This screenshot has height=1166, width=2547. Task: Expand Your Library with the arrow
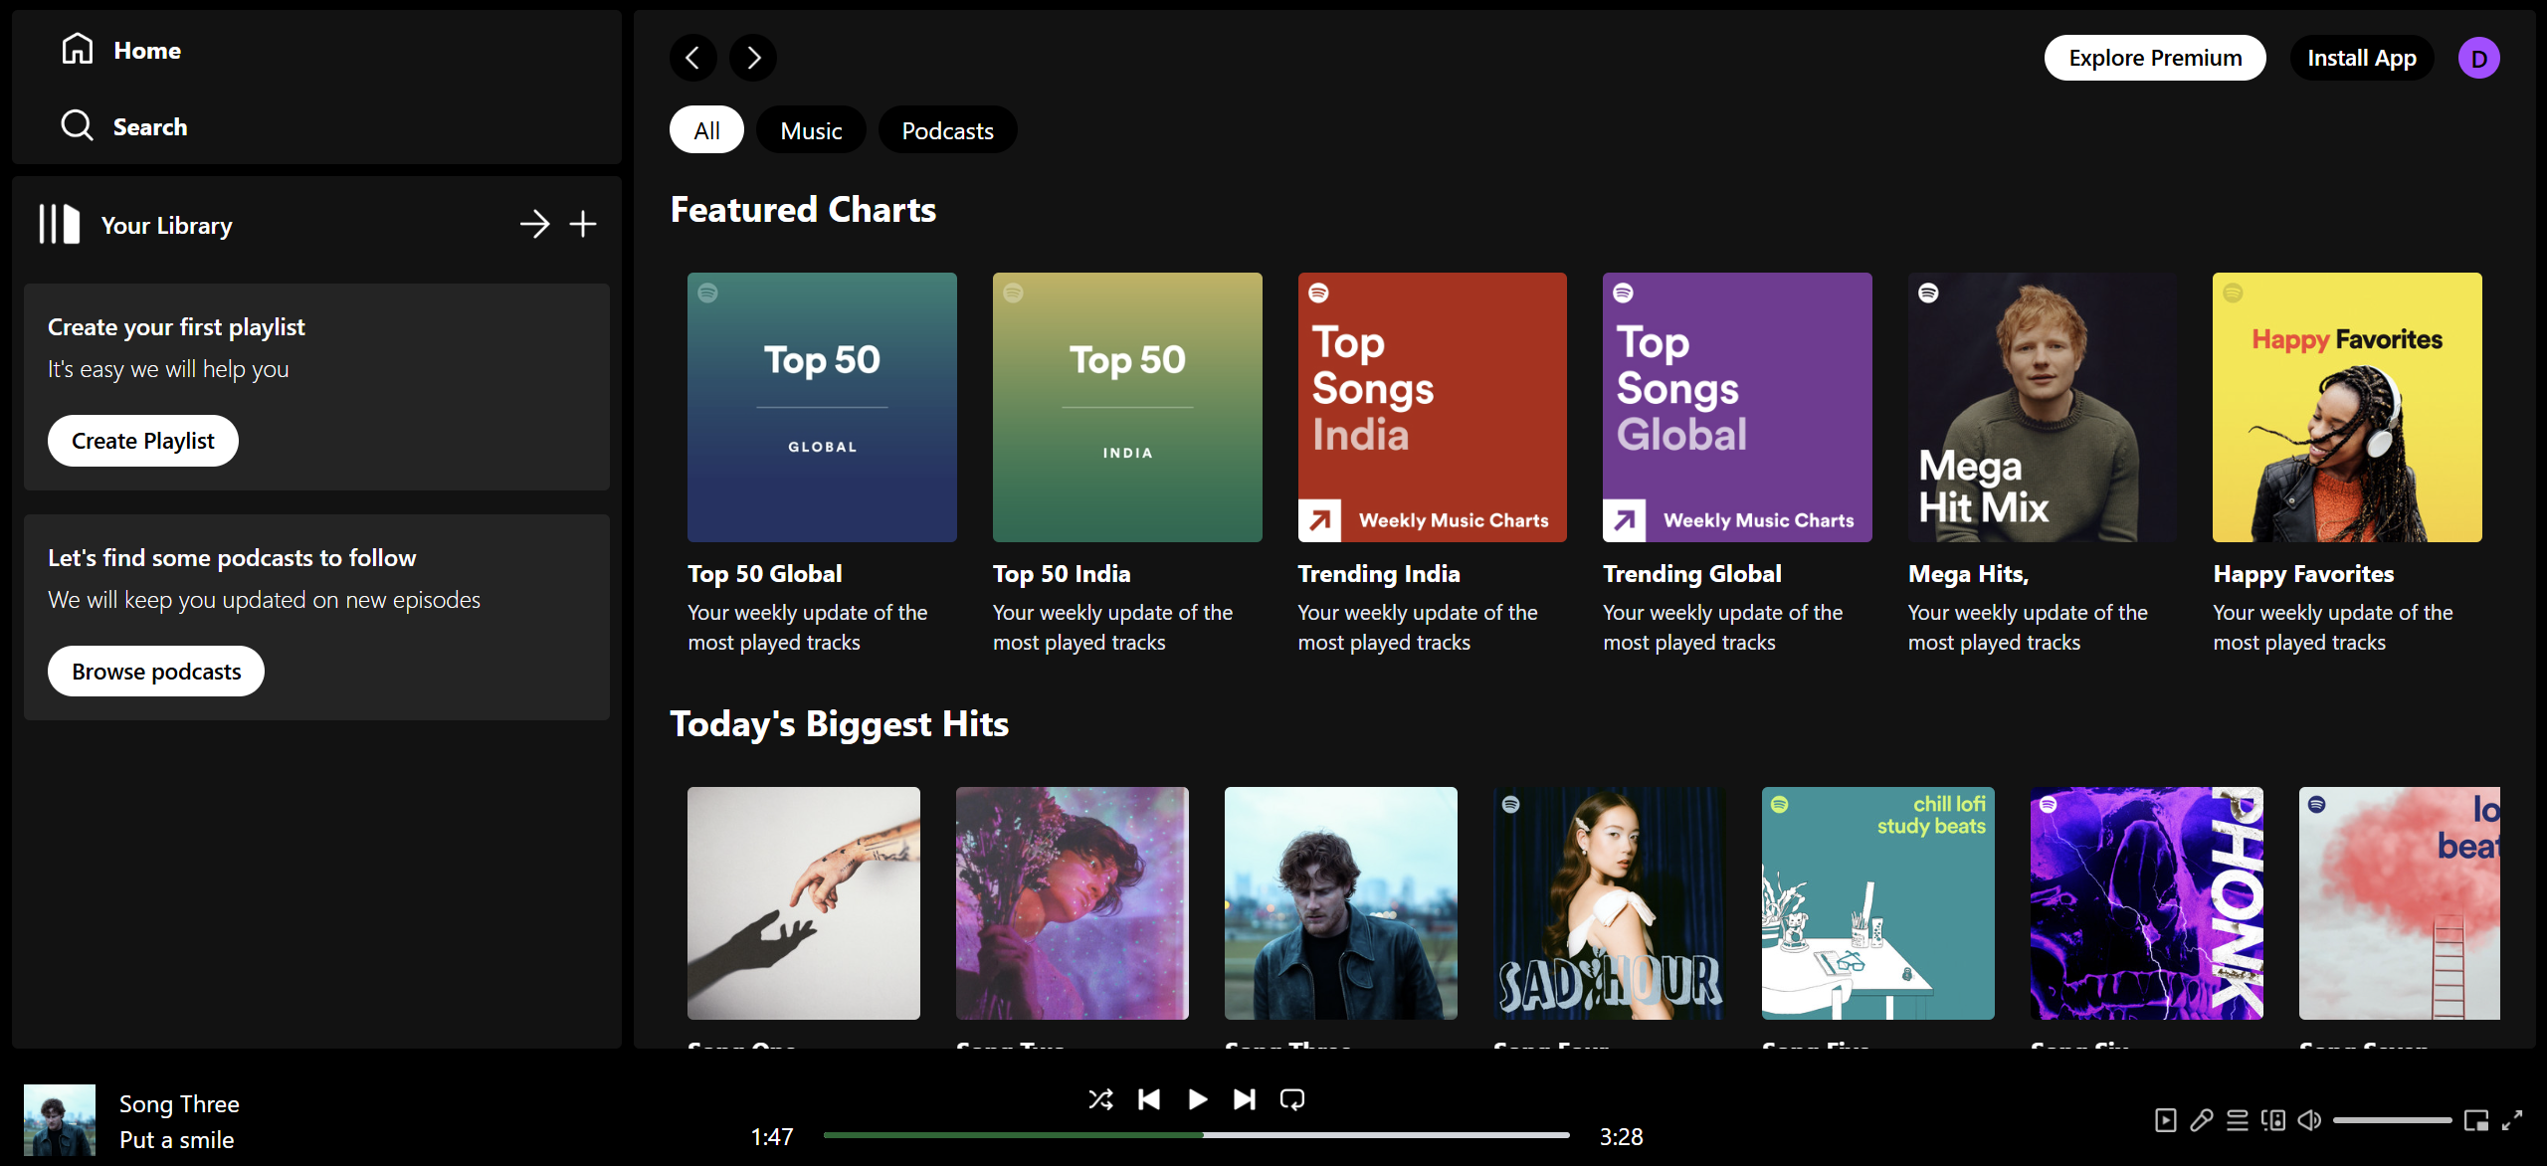534,225
